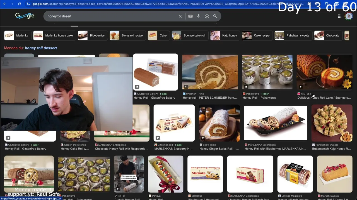Click the Olga in the Kitchen source label
Image resolution: width=357 pixels, height=200 pixels.
coord(75,145)
